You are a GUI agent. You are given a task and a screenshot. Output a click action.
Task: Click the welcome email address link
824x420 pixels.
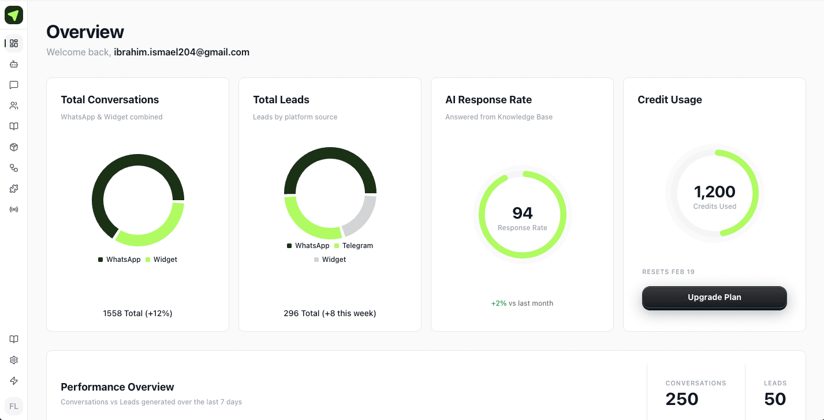(181, 52)
